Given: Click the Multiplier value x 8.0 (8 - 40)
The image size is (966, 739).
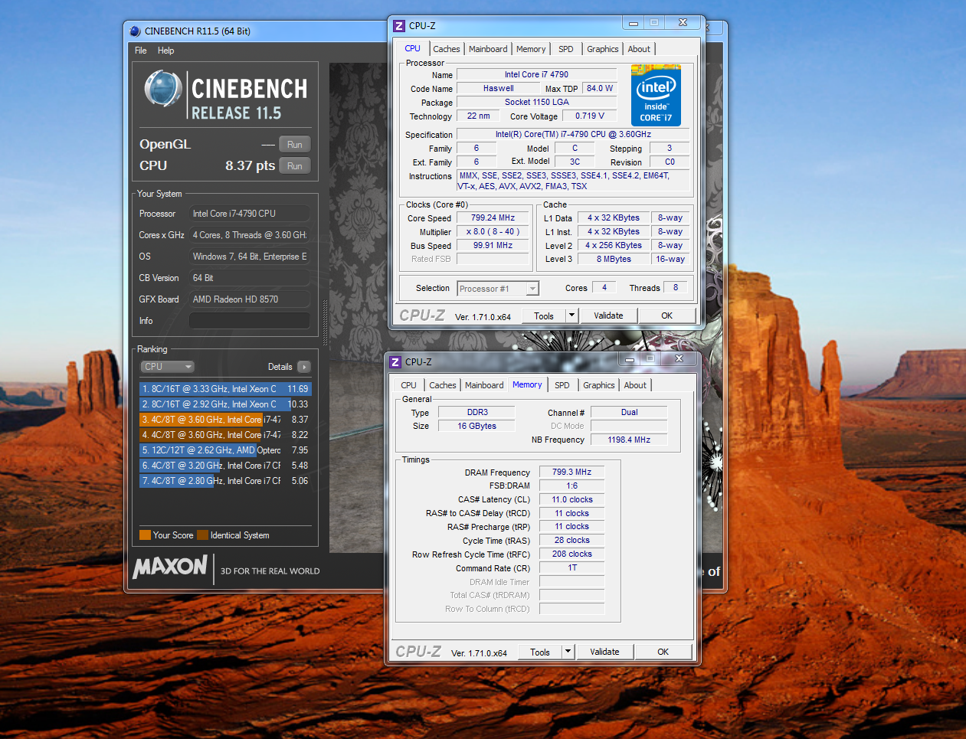Looking at the screenshot, I should 493,232.
